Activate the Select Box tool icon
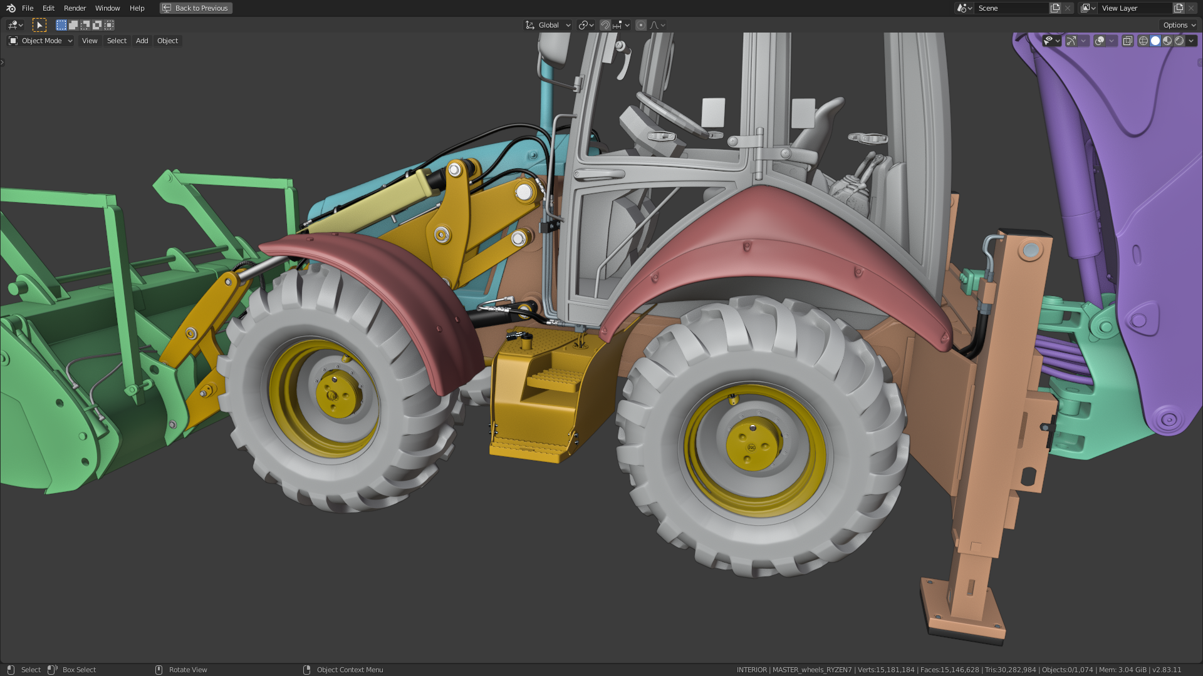The height and width of the screenshot is (676, 1203). click(39, 25)
